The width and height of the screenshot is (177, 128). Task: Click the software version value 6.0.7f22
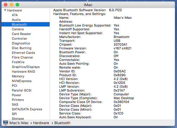coord(115,10)
